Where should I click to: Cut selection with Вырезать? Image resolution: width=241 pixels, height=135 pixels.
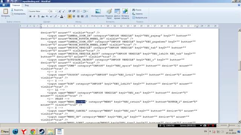click(x=17, y=10)
